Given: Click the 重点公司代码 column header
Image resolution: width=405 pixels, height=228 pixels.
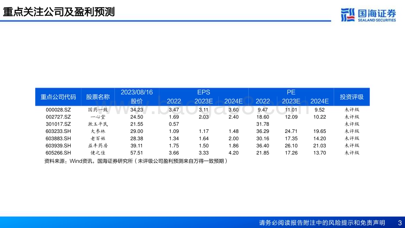Looking at the screenshot, I should [58, 97].
